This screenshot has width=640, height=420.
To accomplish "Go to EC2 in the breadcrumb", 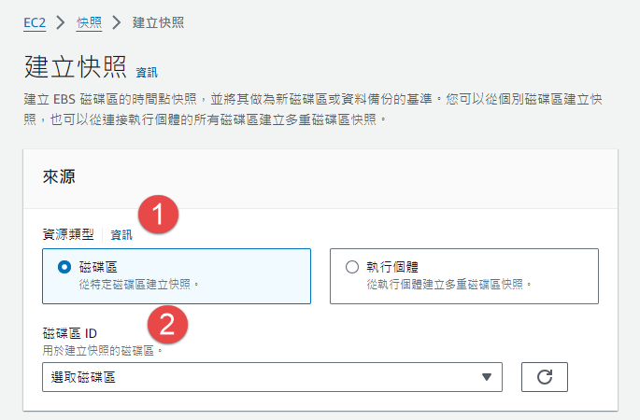I will click(36, 21).
